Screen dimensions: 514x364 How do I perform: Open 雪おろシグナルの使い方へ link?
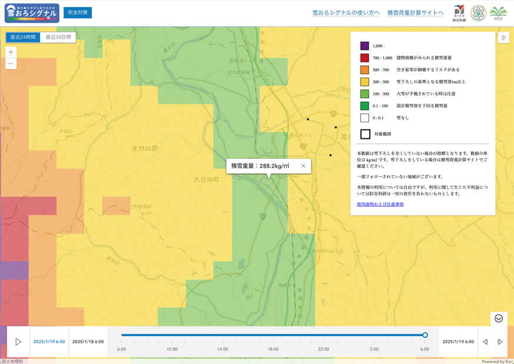(x=346, y=12)
